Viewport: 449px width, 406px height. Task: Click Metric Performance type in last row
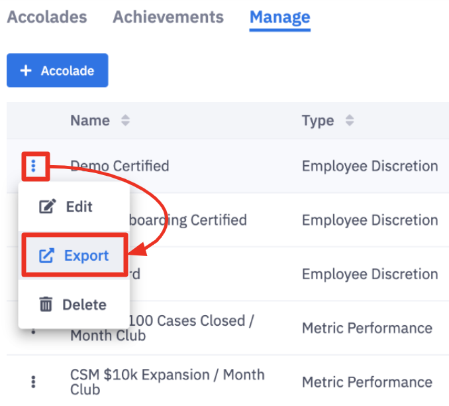pos(367,382)
